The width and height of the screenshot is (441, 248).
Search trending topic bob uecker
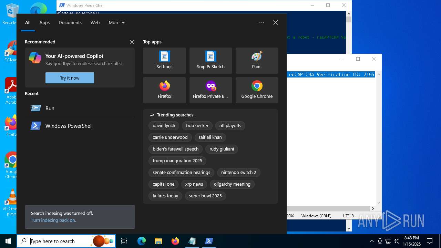tap(197, 126)
